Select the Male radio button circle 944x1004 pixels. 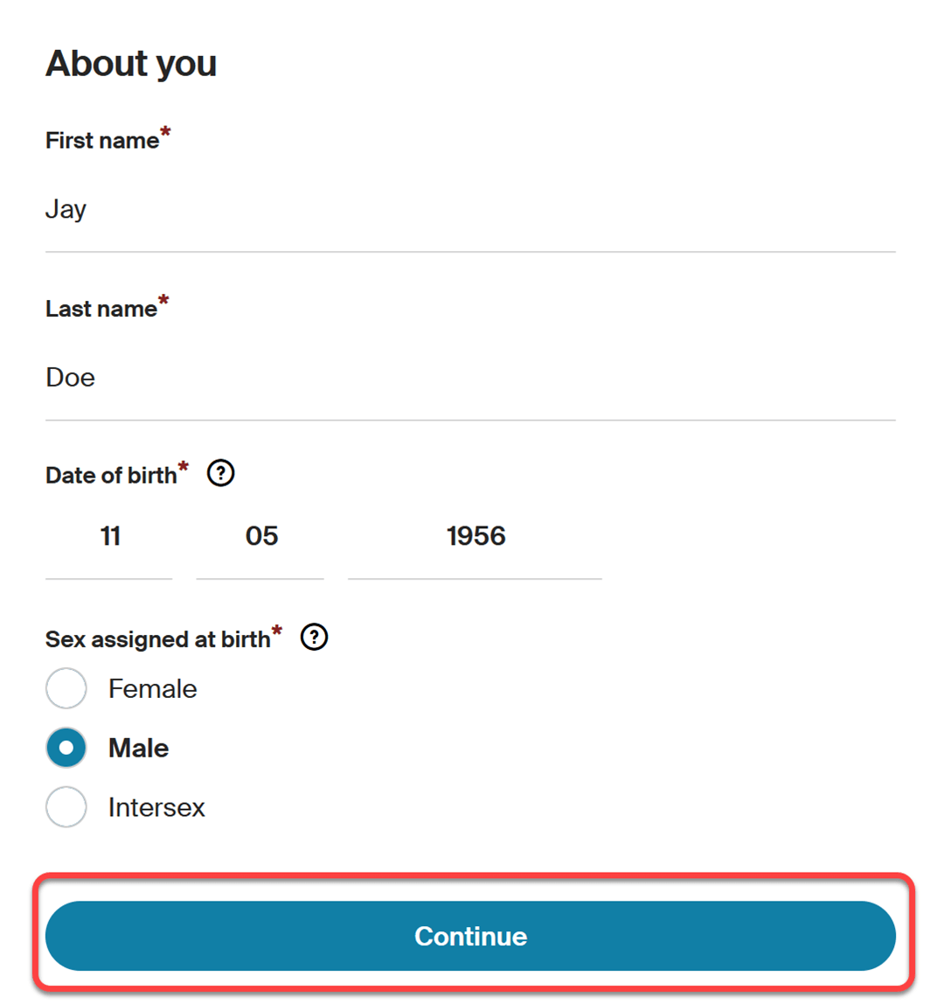click(66, 747)
